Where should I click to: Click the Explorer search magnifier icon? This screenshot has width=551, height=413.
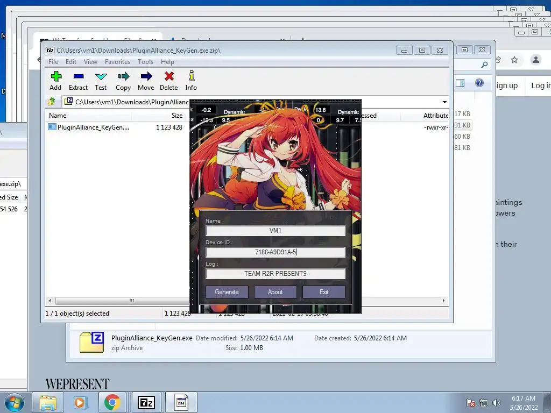[x=484, y=65]
